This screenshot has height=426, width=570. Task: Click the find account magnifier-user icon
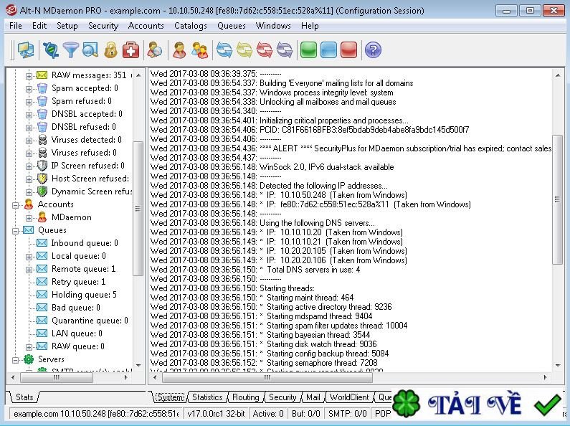[x=154, y=50]
